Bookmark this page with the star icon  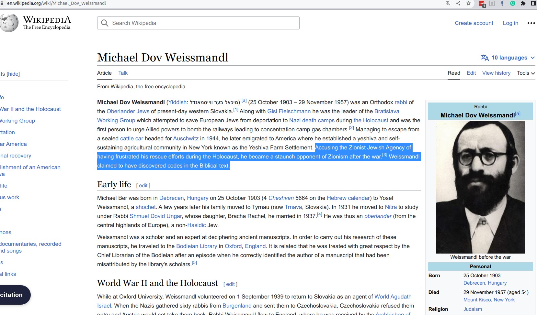coord(468,3)
